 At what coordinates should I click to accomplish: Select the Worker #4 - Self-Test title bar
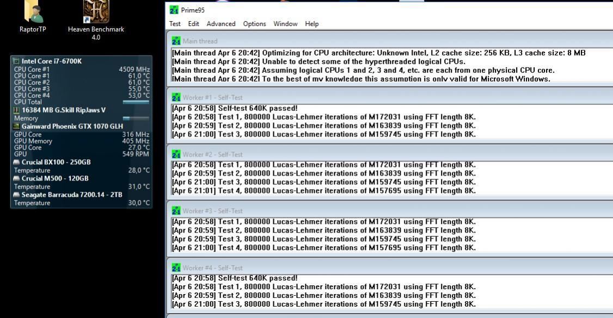click(x=390, y=268)
